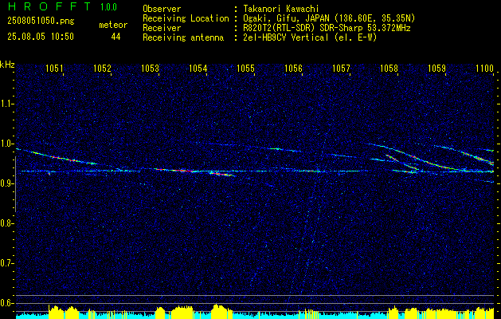Click the Receiving antenna label
This screenshot has height=319, width=501.
183,37
